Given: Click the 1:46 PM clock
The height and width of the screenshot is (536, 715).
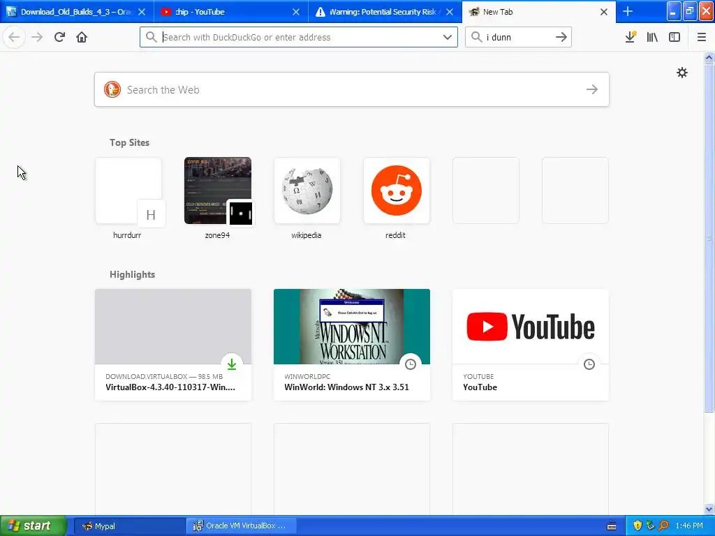Looking at the screenshot, I should (689, 526).
